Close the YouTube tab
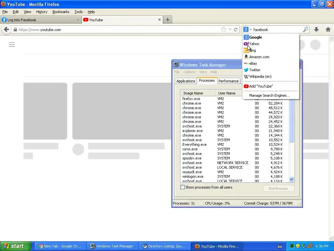334x251 pixels. 159,20
